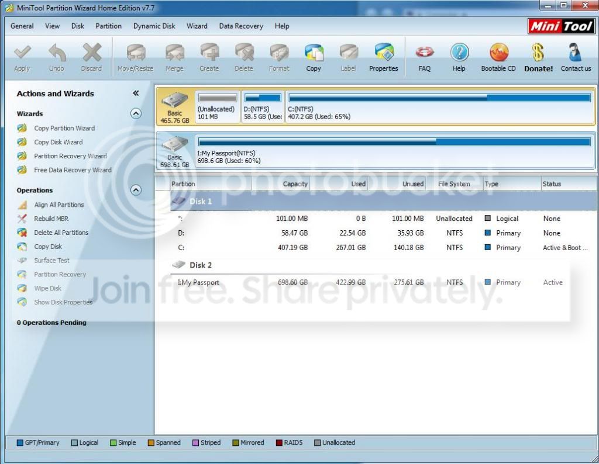
Task: Choose Delete All Partitions operation
Action: (61, 233)
